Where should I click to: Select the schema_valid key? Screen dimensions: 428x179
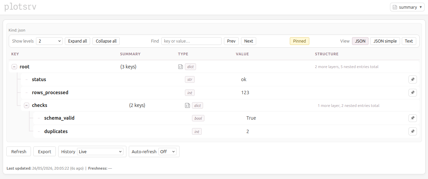(59, 118)
